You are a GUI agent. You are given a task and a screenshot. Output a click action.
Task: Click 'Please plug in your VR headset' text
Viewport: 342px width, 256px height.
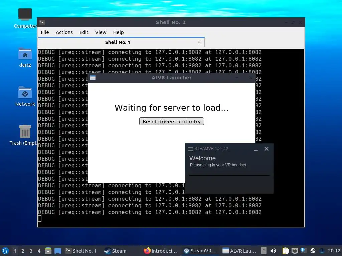click(218, 165)
